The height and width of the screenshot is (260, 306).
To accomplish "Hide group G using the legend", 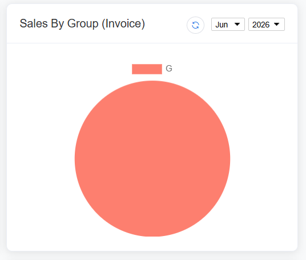I will (147, 69).
